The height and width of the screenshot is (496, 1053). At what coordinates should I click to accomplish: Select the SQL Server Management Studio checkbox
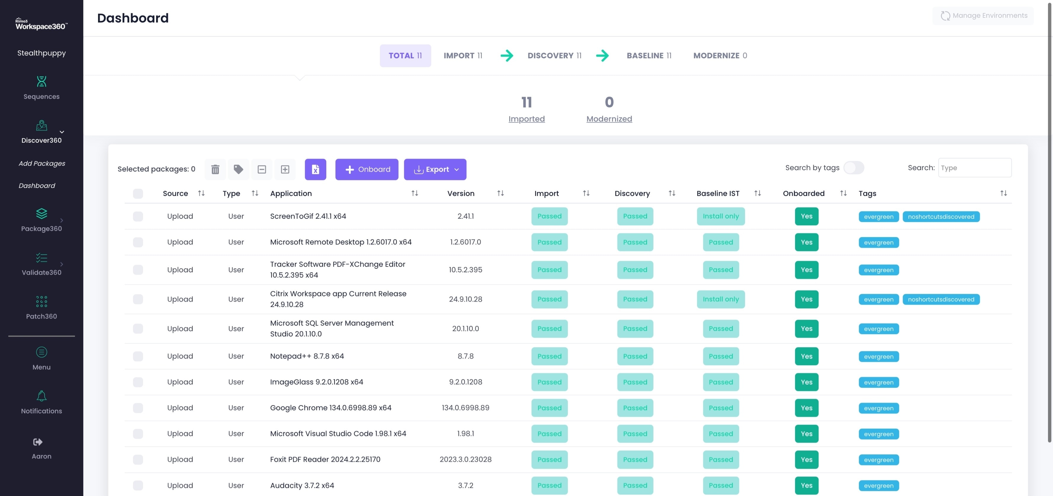[138, 328]
